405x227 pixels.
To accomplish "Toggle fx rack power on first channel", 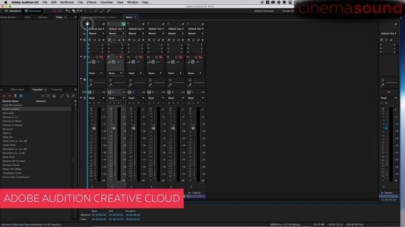I will point(94,40).
